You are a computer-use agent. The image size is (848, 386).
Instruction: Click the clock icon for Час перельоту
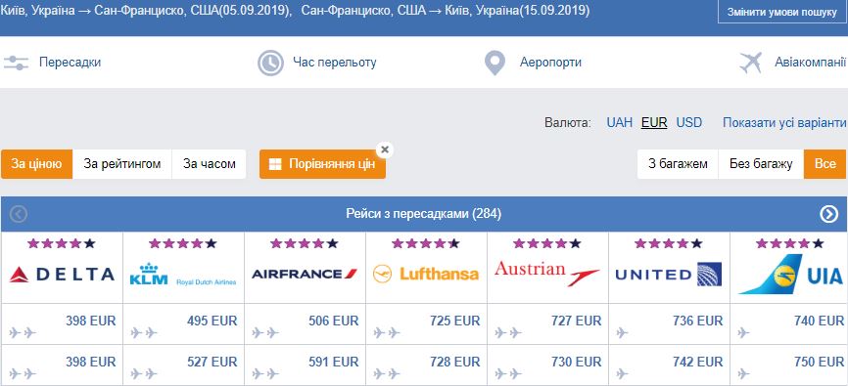point(270,63)
